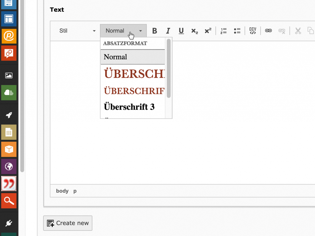The width and height of the screenshot is (315, 236).
Task: Open the plug extensions module
Action: pyautogui.click(x=9, y=223)
